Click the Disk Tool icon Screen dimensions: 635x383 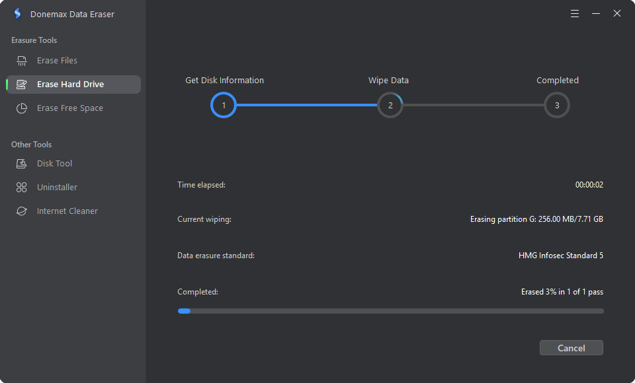(21, 163)
